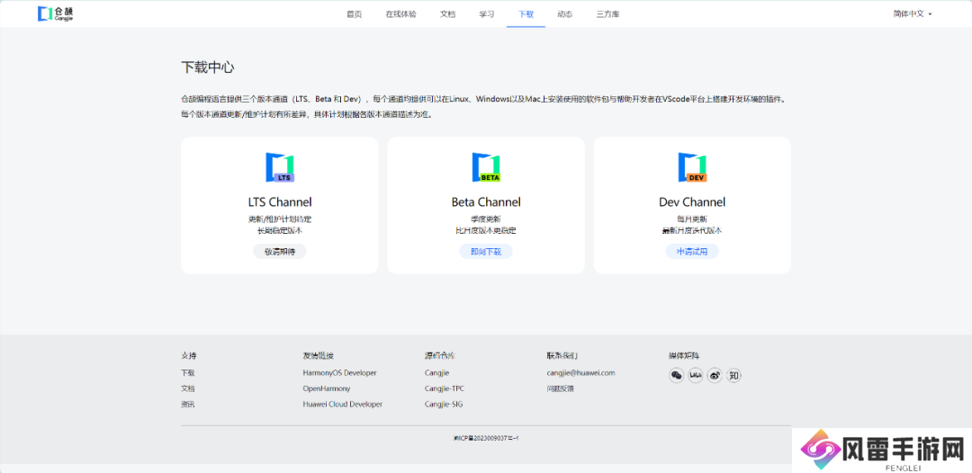Open the Zhihu icon in footer
The height and width of the screenshot is (473, 972).
click(734, 375)
